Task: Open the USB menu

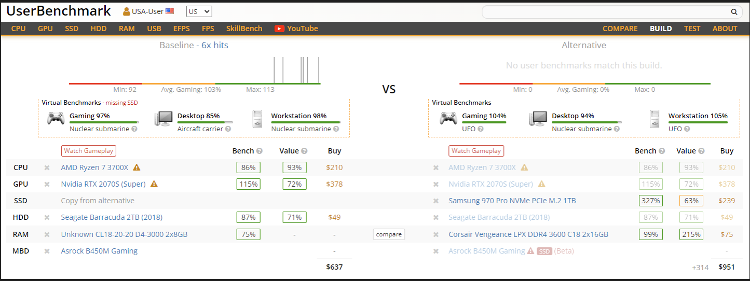Action: click(154, 29)
